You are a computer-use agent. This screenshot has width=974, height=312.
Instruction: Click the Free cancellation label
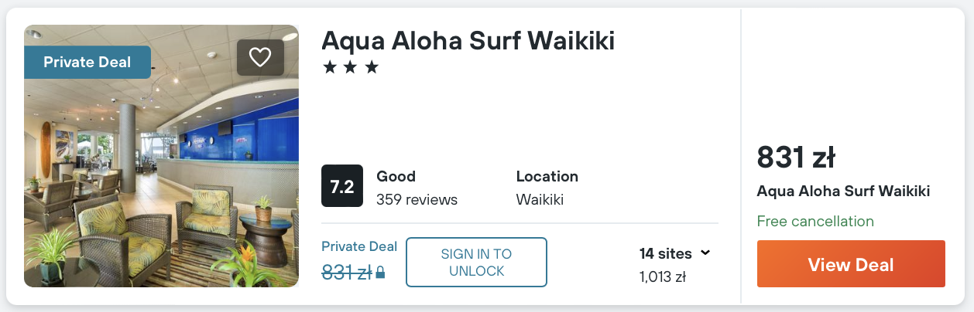(x=815, y=222)
